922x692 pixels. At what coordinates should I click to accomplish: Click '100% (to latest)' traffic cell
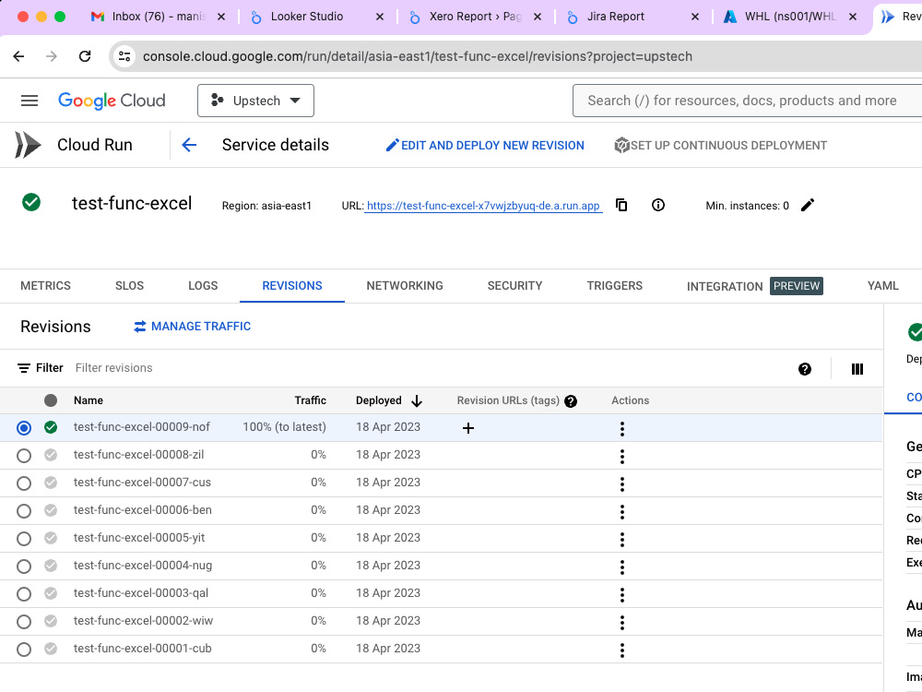284,427
